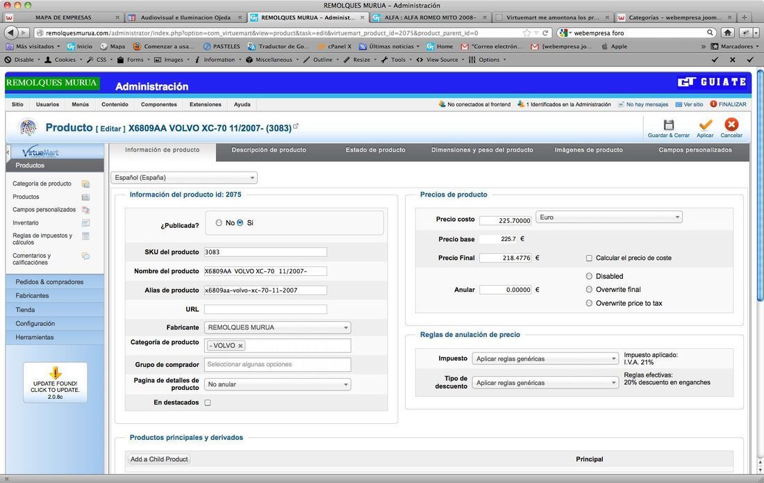Reload the page in the address bar
The width and height of the screenshot is (764, 483).
pyautogui.click(x=545, y=33)
